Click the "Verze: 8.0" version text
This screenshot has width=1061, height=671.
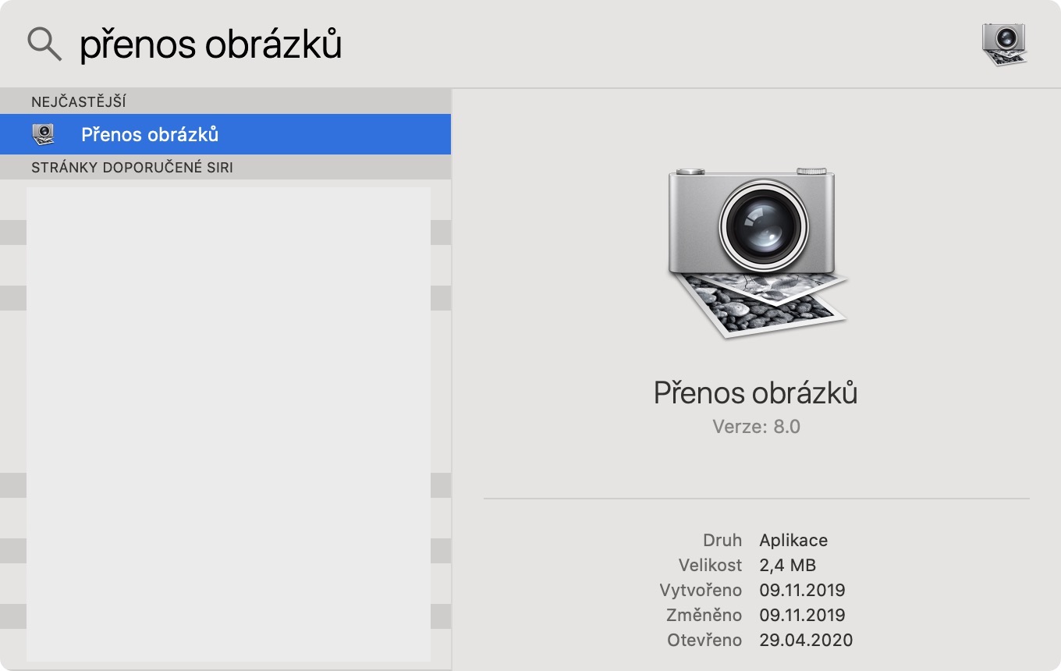[x=756, y=427]
